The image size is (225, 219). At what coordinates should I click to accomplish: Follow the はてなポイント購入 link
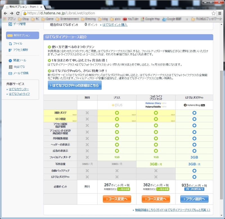click(x=115, y=25)
